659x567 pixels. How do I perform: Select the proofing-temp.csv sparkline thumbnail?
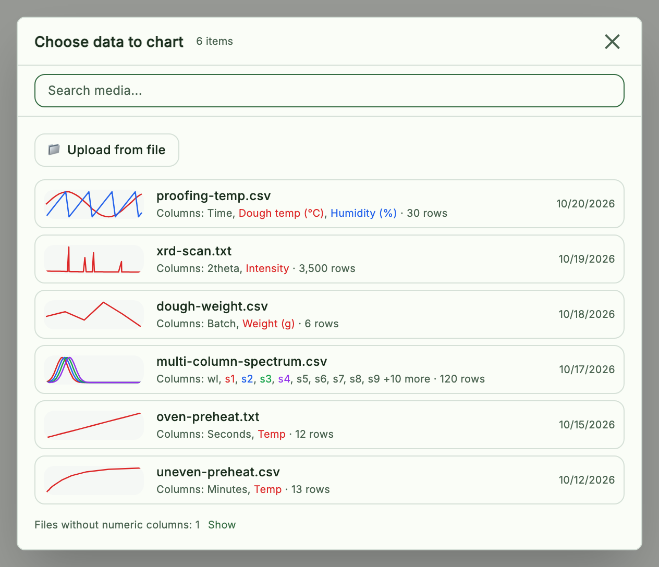[x=94, y=204]
